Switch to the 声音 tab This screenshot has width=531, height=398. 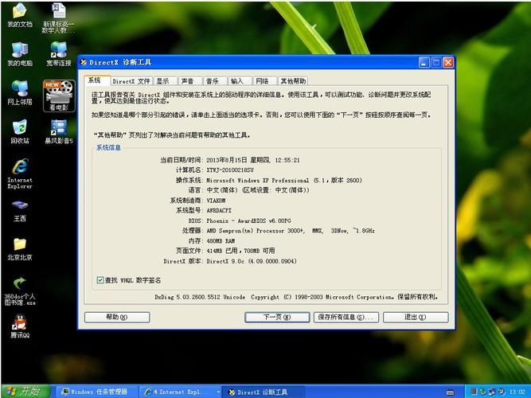(190, 81)
